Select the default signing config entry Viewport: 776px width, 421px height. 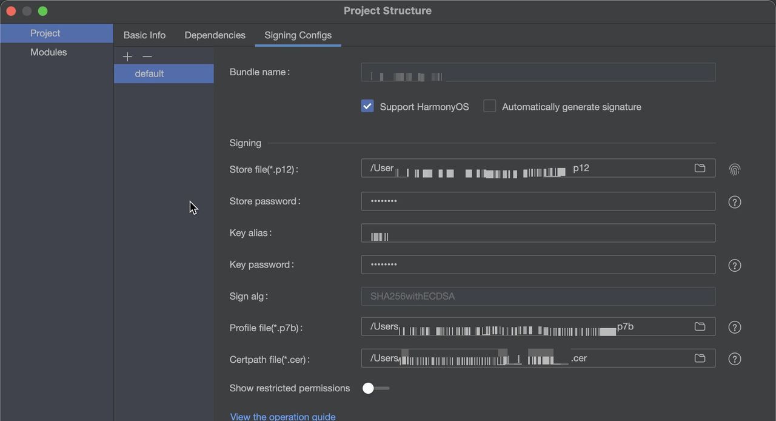149,73
